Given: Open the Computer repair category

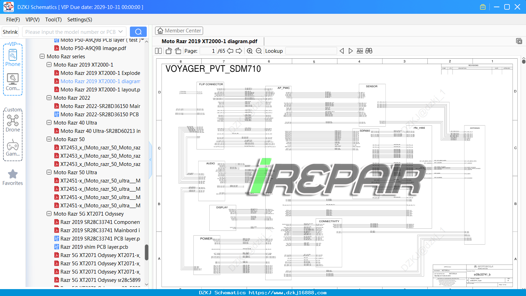Looking at the screenshot, I should (13, 82).
